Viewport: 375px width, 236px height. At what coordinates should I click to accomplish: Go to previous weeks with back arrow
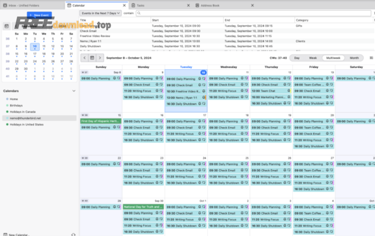(x=85, y=58)
